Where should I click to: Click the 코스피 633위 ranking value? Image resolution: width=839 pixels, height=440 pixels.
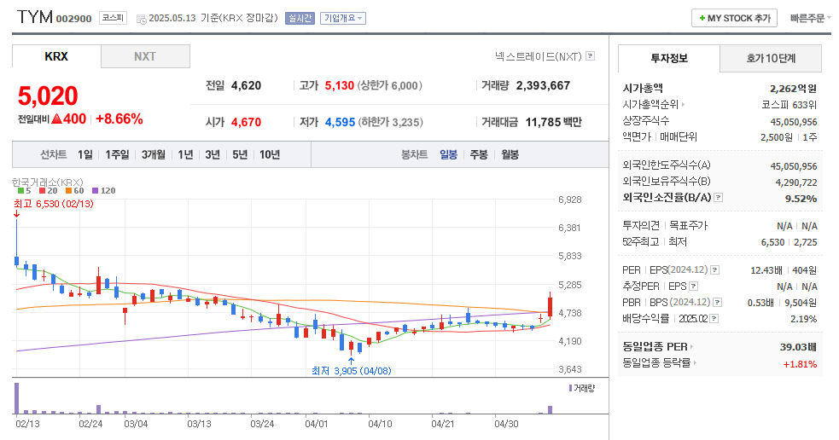pos(789,105)
